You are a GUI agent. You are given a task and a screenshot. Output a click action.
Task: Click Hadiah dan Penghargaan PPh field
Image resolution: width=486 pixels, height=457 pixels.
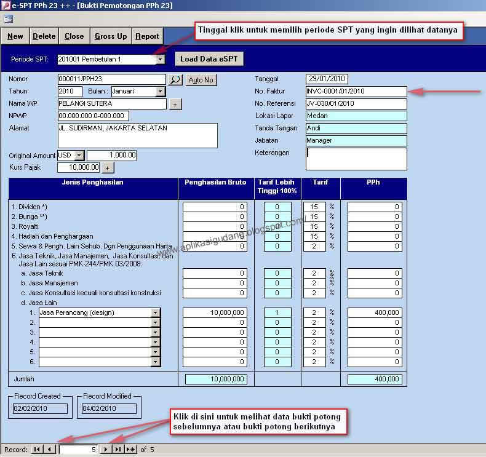pyautogui.click(x=375, y=236)
